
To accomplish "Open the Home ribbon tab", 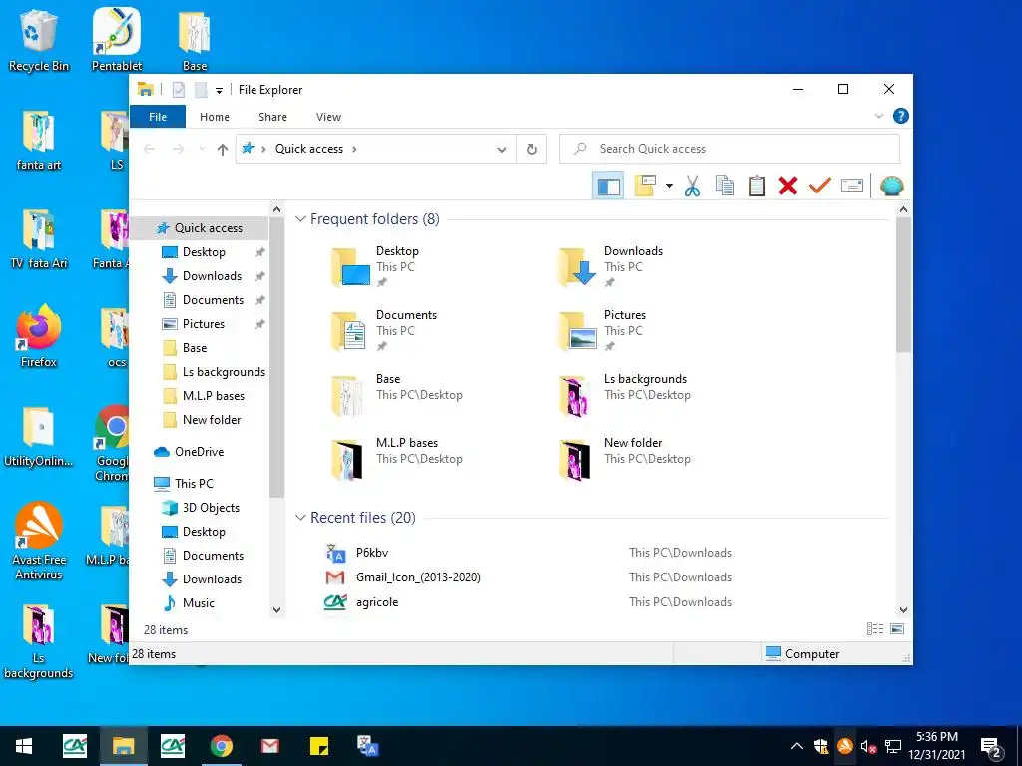I will pyautogui.click(x=215, y=117).
